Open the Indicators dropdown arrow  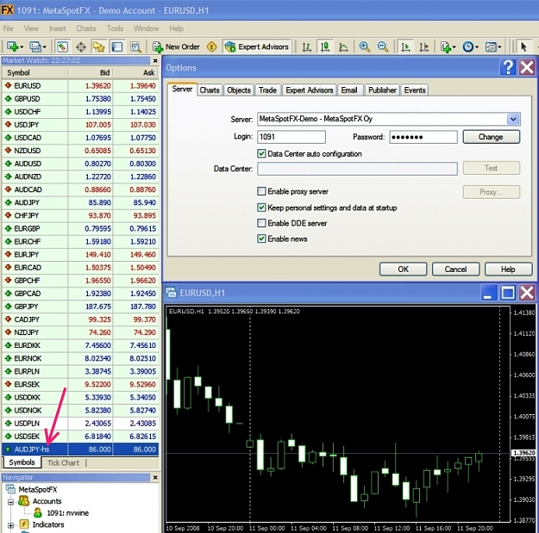[x=454, y=47]
